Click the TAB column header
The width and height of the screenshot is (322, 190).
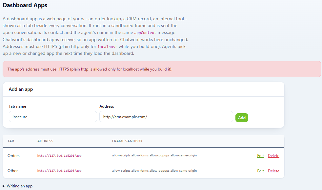coord(11,141)
